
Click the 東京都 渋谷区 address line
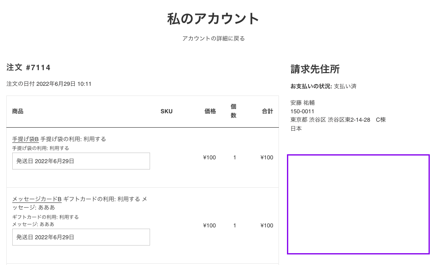pos(338,120)
